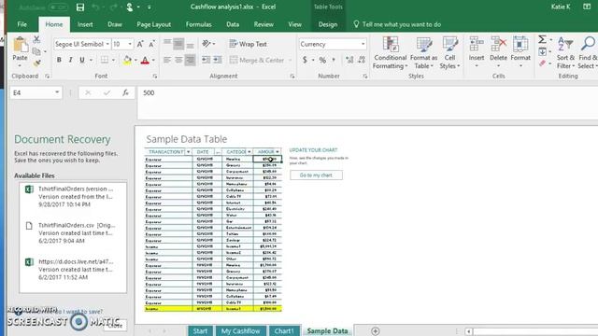Toggle Align Right
The width and height of the screenshot is (598, 336).
point(190,60)
